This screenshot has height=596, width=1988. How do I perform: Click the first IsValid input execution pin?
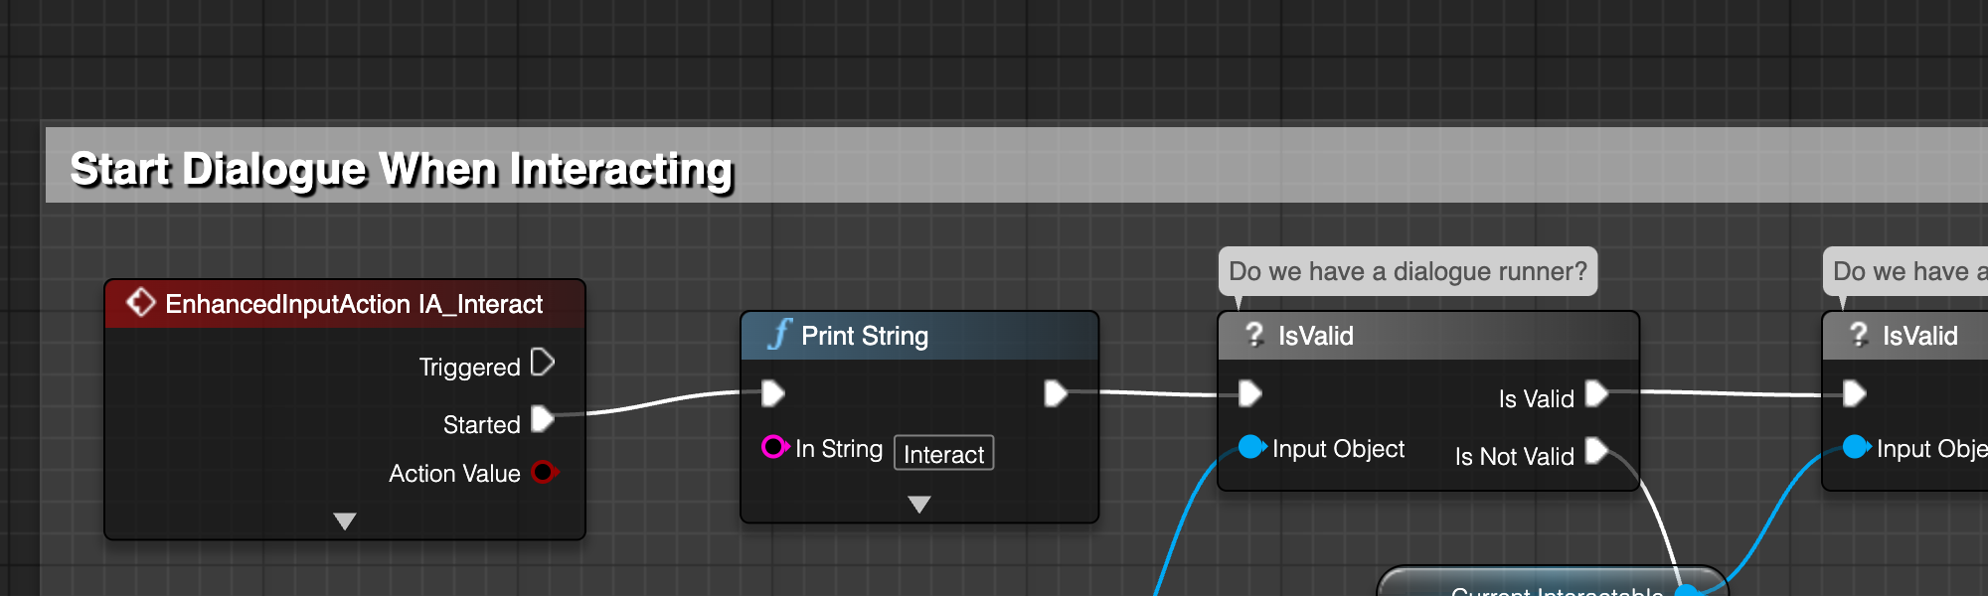click(1250, 393)
